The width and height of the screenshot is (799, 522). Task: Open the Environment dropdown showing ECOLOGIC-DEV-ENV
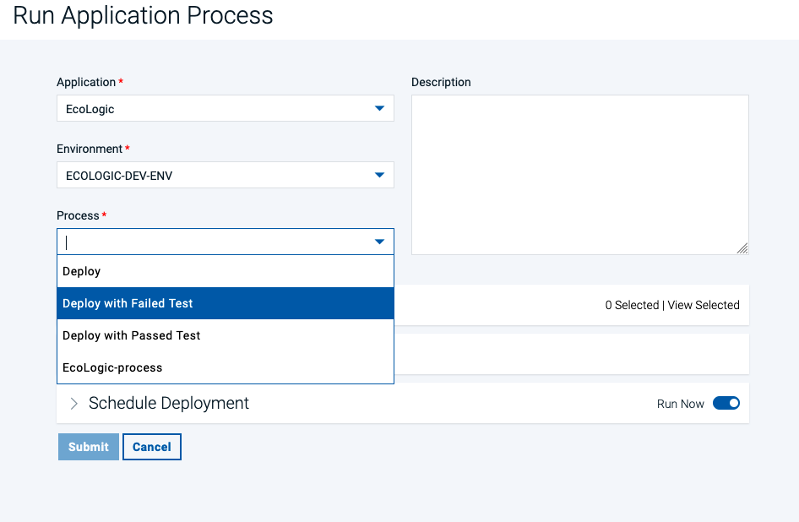coord(226,175)
